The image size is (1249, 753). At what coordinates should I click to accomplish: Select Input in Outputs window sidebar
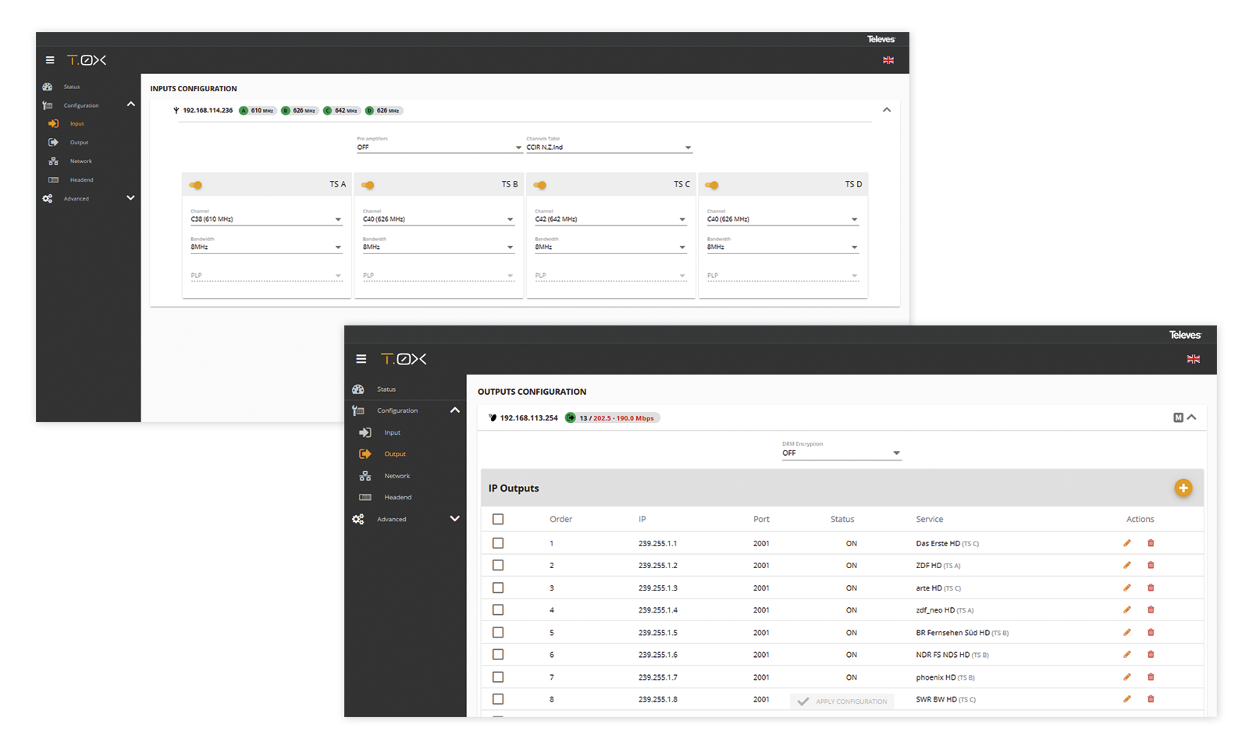(x=392, y=432)
